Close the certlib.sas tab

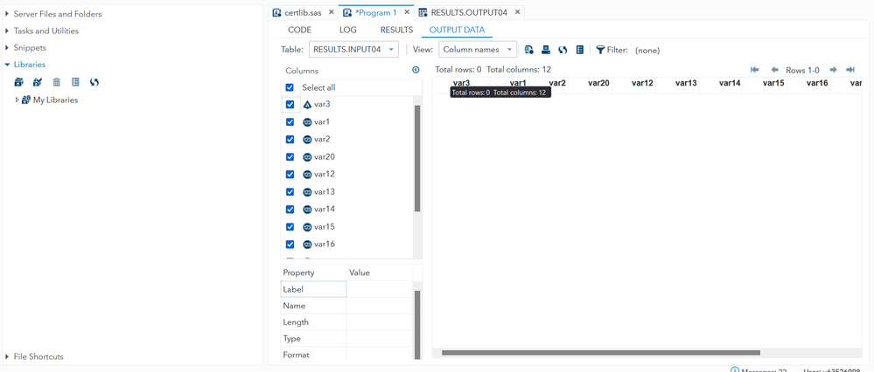(331, 12)
